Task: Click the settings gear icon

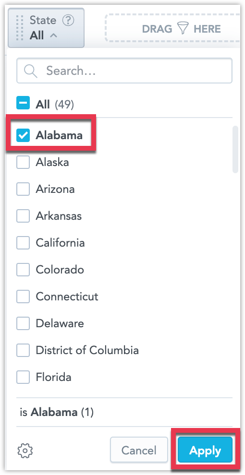Action: 25,451
